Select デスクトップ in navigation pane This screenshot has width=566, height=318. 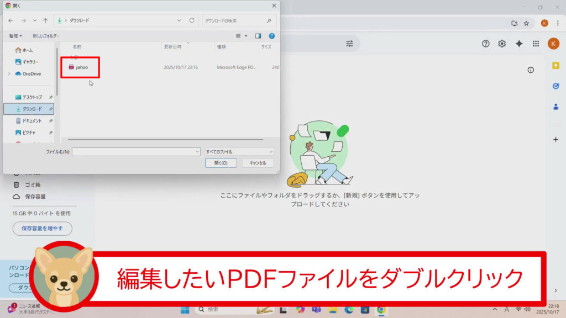32,97
